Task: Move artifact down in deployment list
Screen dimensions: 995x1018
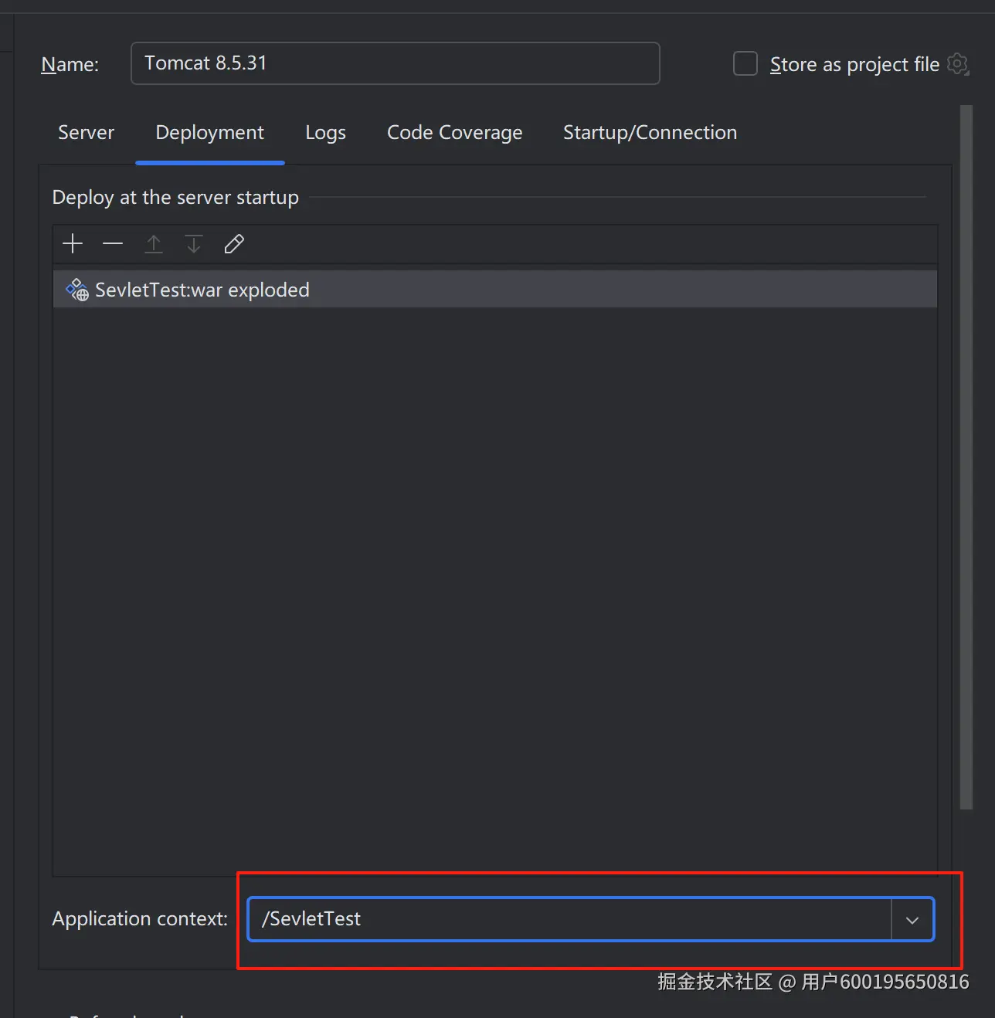Action: tap(194, 244)
